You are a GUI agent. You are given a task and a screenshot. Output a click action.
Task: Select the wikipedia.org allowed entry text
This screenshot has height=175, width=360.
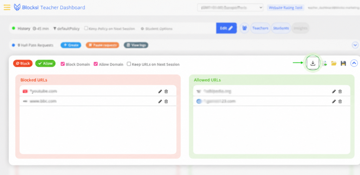217,91
